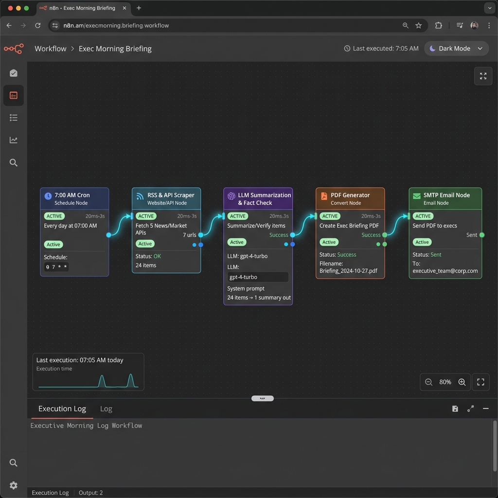Bookmark this page with star icon

click(418, 25)
